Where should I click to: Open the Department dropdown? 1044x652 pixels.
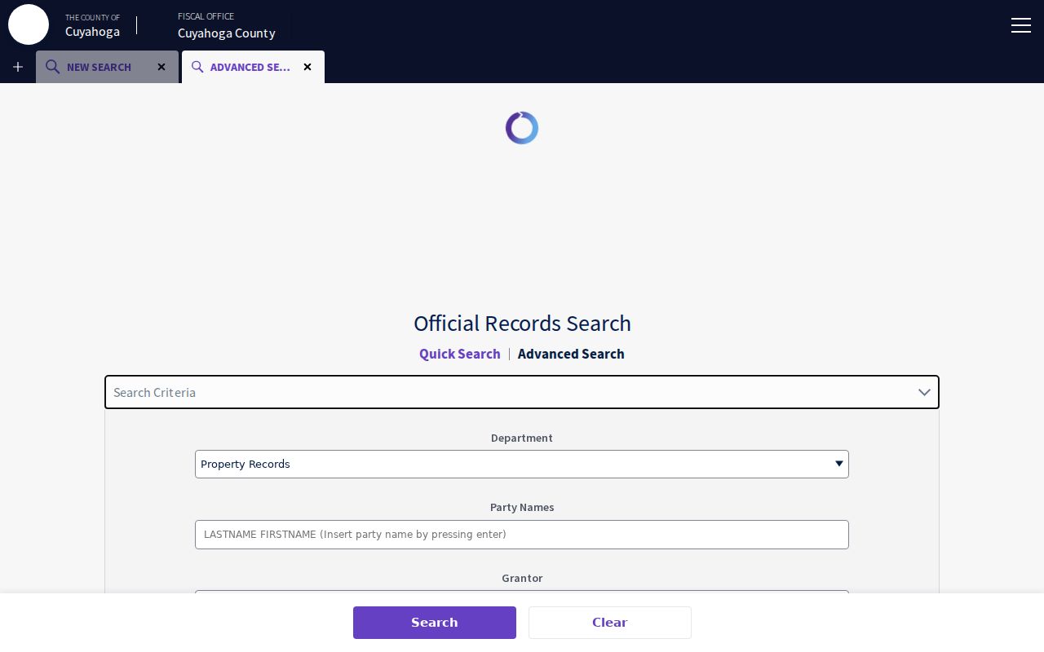tap(522, 465)
